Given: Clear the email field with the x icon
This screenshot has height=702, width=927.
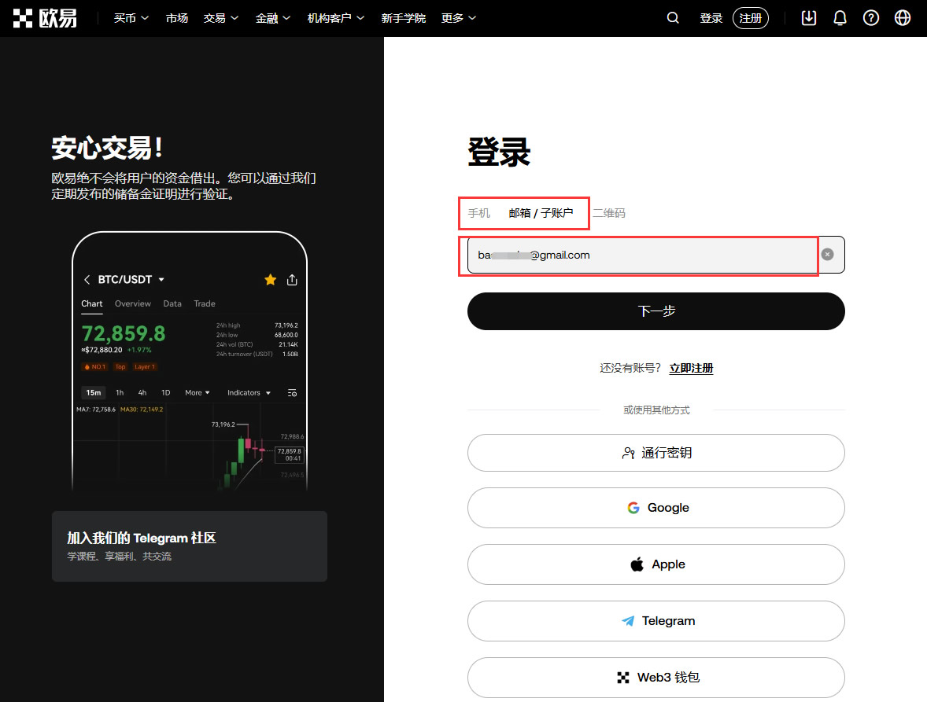Looking at the screenshot, I should tap(827, 254).
